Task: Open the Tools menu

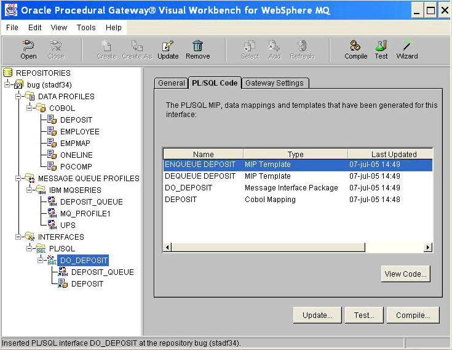Action: pyautogui.click(x=86, y=28)
